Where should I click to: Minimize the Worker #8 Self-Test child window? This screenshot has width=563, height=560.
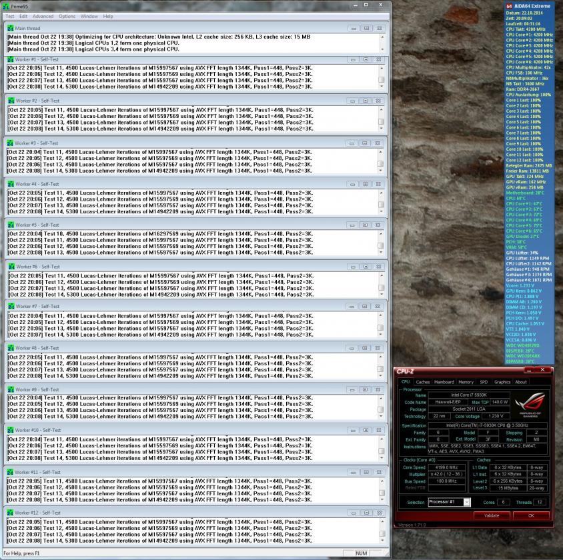tap(352, 348)
